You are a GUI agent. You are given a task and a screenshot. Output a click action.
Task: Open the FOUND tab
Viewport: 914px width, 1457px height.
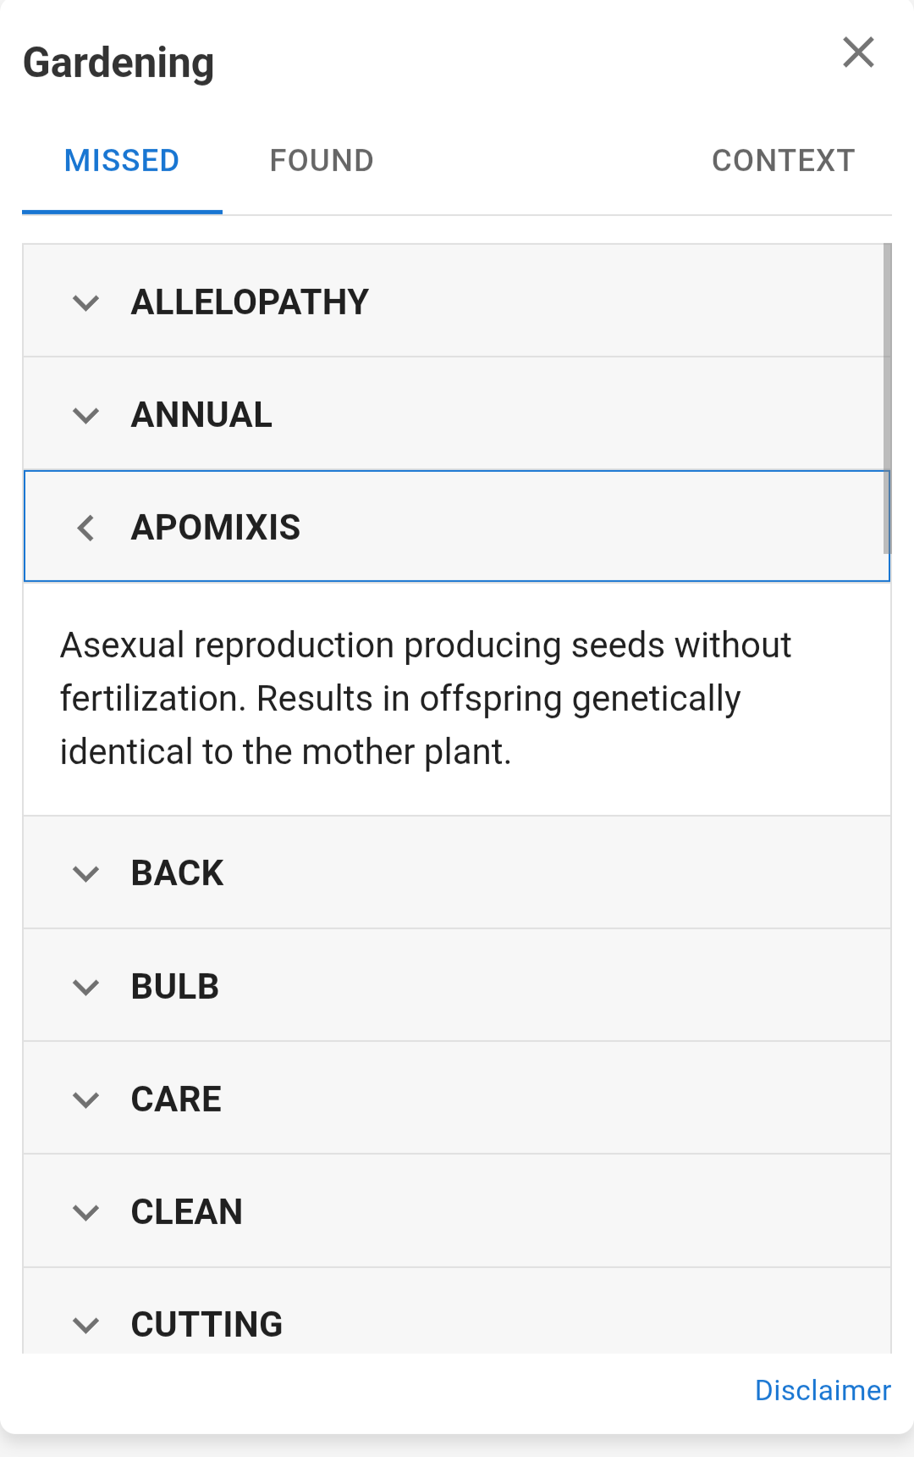click(322, 161)
